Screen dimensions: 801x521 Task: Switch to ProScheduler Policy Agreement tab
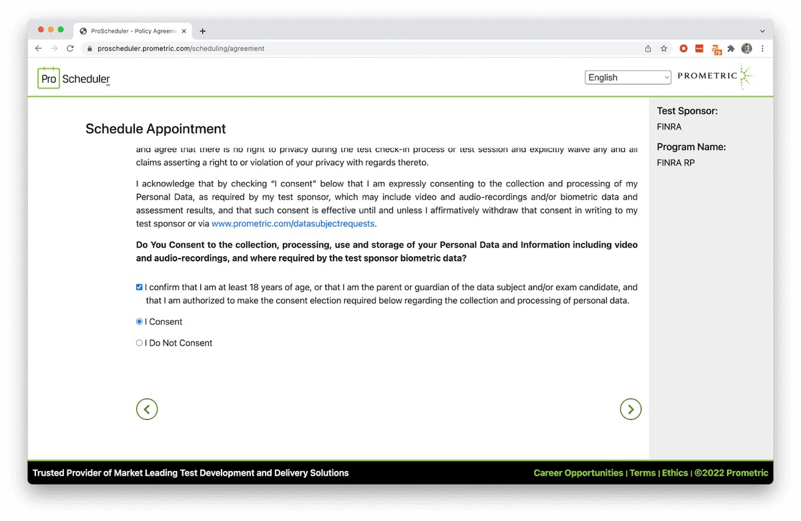click(130, 31)
